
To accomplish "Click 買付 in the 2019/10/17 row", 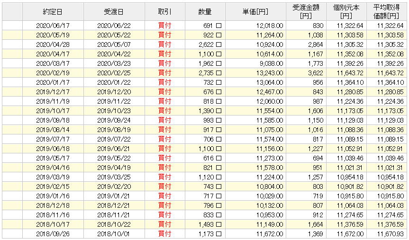I will coord(165,111).
